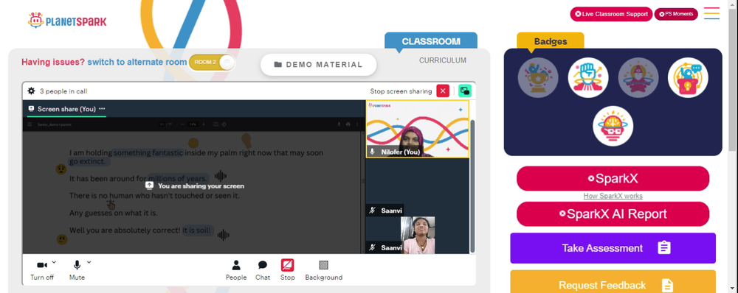Open the SparkX AI Report
The image size is (738, 293).
[613, 214]
